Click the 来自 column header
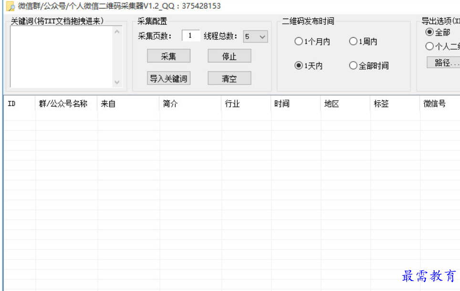The image size is (460, 291). tap(128, 104)
